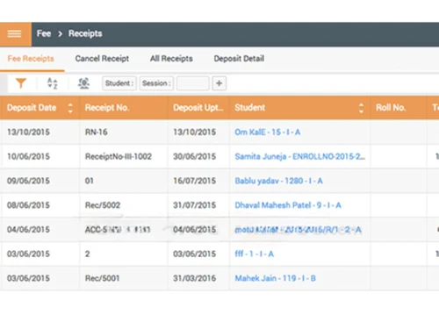Click the A-Z sort icon
This screenshot has width=439, height=329.
click(53, 83)
